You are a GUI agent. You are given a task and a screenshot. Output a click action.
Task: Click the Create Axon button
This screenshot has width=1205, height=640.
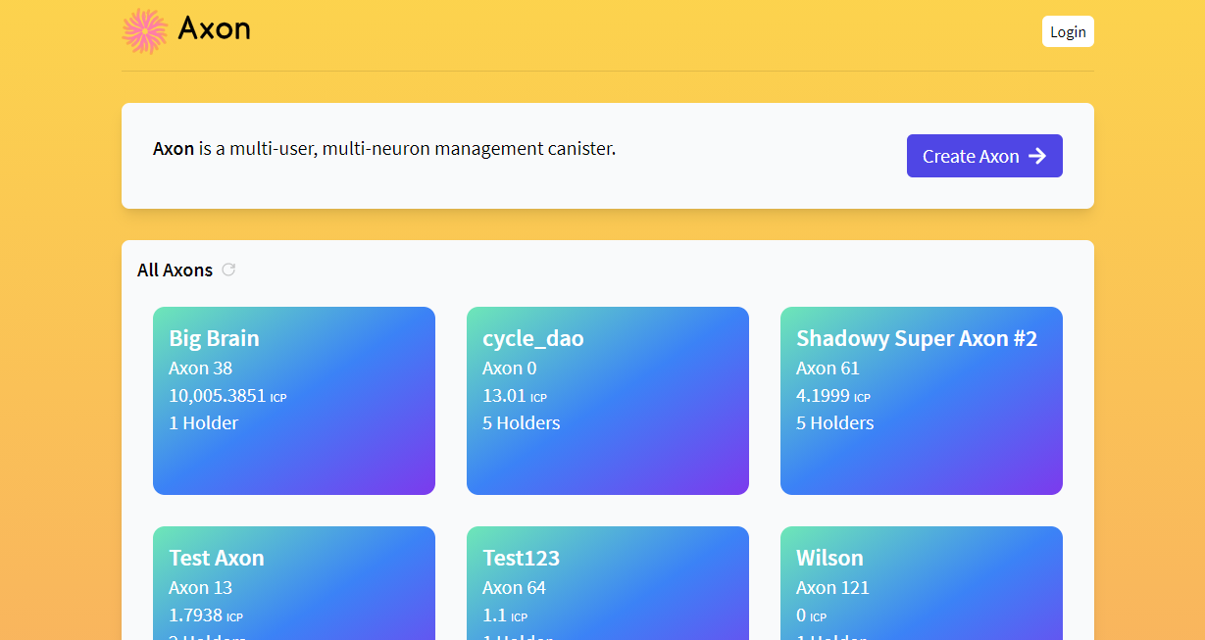click(x=984, y=156)
